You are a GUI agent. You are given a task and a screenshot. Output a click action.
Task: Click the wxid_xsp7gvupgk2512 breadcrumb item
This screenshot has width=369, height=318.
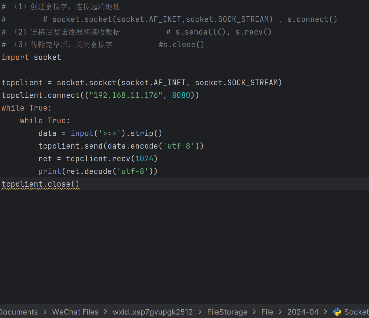pos(153,312)
